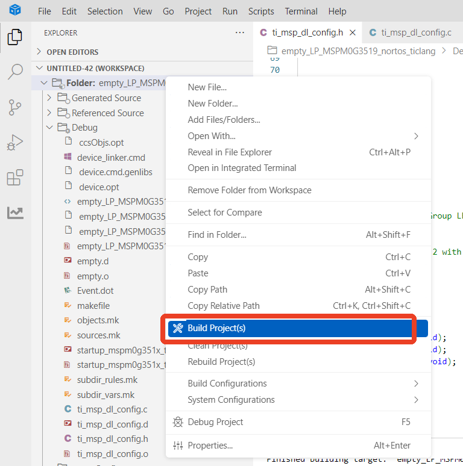Screen dimensions: 463x466
Task: Select device.cmd.genlibs in the tree
Action: [x=116, y=172]
